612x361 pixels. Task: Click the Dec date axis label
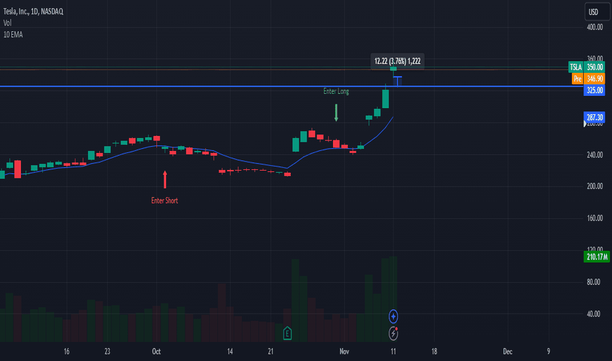[508, 351]
